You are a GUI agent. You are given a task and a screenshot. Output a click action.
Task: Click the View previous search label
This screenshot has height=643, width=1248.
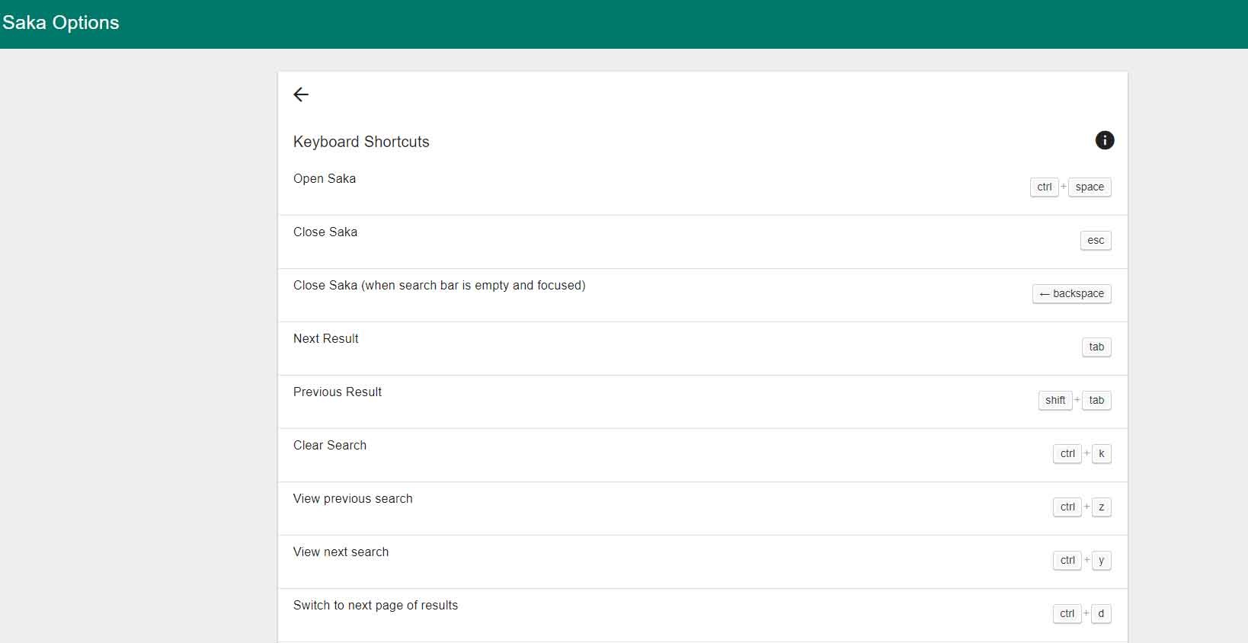pos(353,499)
